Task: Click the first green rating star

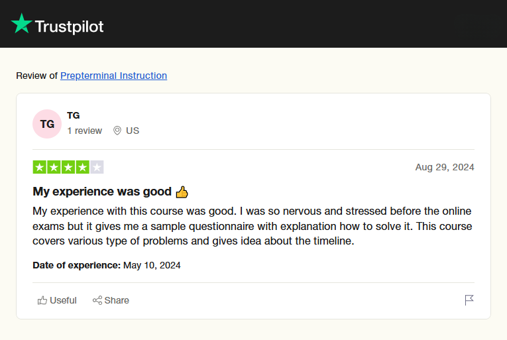Action: tap(40, 167)
